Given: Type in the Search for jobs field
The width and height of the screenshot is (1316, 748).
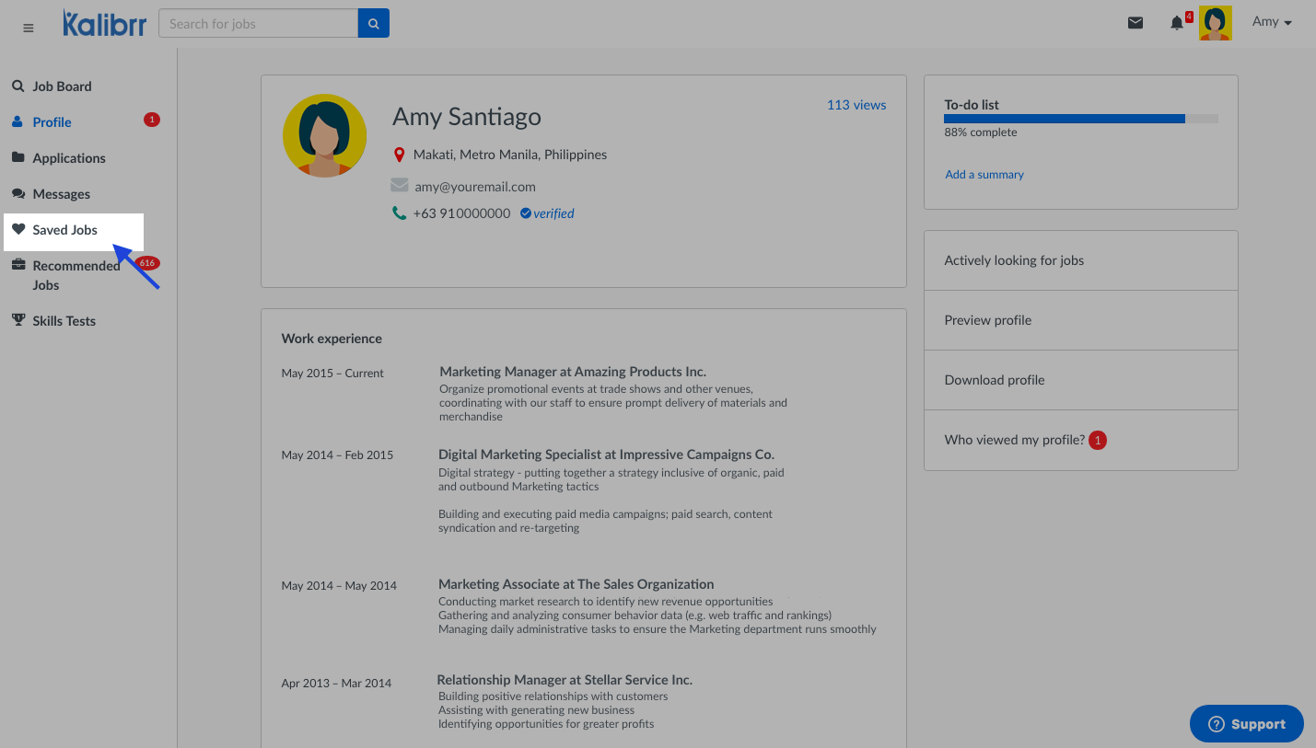Looking at the screenshot, I should pos(258,24).
